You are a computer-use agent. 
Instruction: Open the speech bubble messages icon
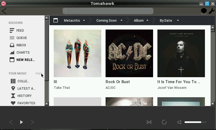click(x=204, y=11)
